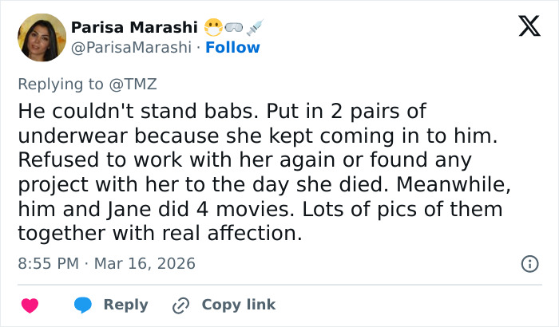Click the syringe emoji in the display name

[255, 27]
